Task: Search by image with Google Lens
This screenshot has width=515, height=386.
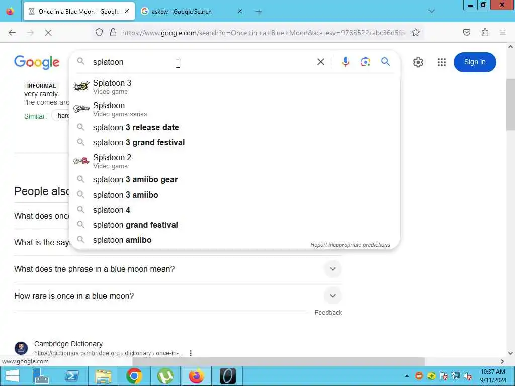Action: pyautogui.click(x=365, y=62)
